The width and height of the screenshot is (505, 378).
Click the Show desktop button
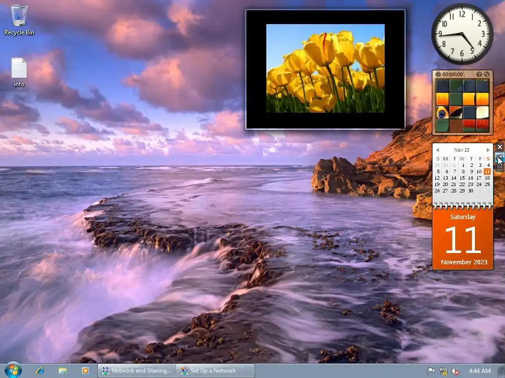pyautogui.click(x=502, y=371)
